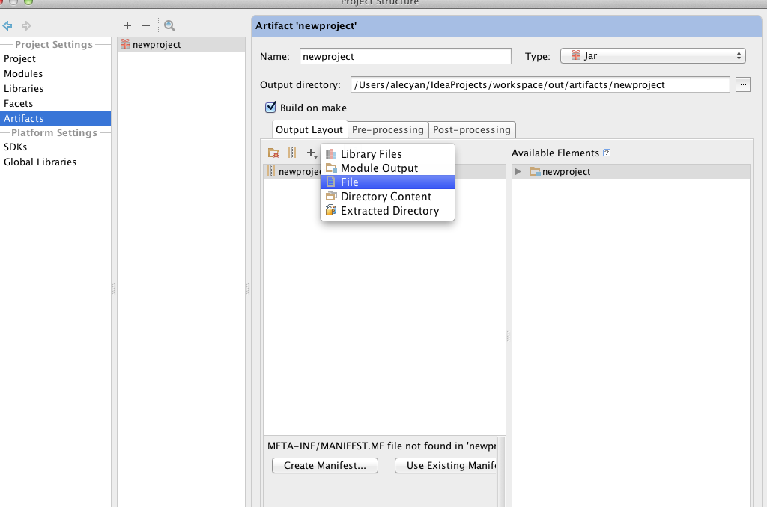
Task: Click the artifact Name input field
Action: click(x=405, y=56)
